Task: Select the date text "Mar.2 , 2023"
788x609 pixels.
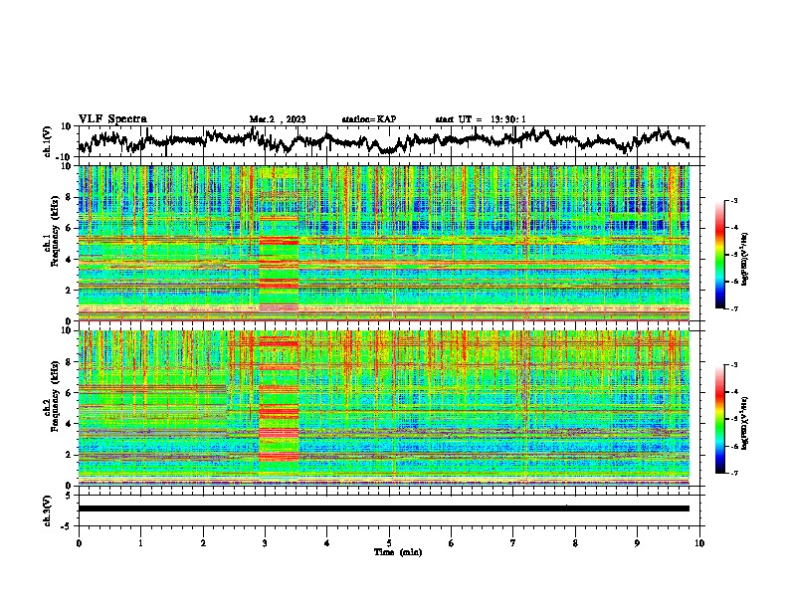Action: point(278,119)
